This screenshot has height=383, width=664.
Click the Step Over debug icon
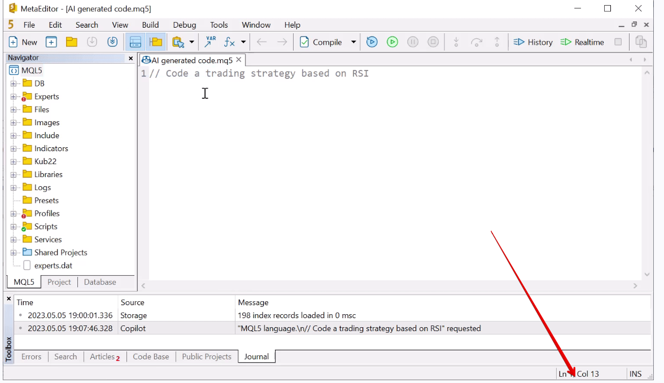[477, 42]
